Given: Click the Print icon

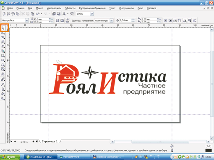Looking at the screenshot, I should coord(18,14).
